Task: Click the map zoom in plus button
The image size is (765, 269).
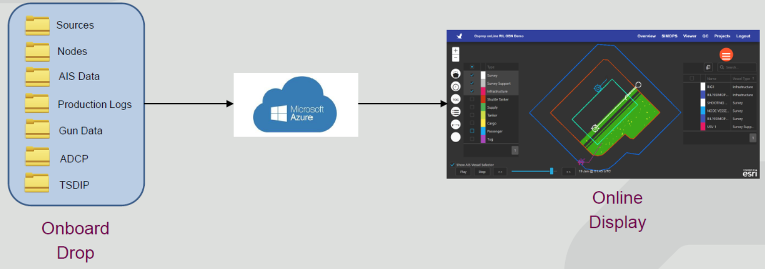Action: (x=455, y=50)
